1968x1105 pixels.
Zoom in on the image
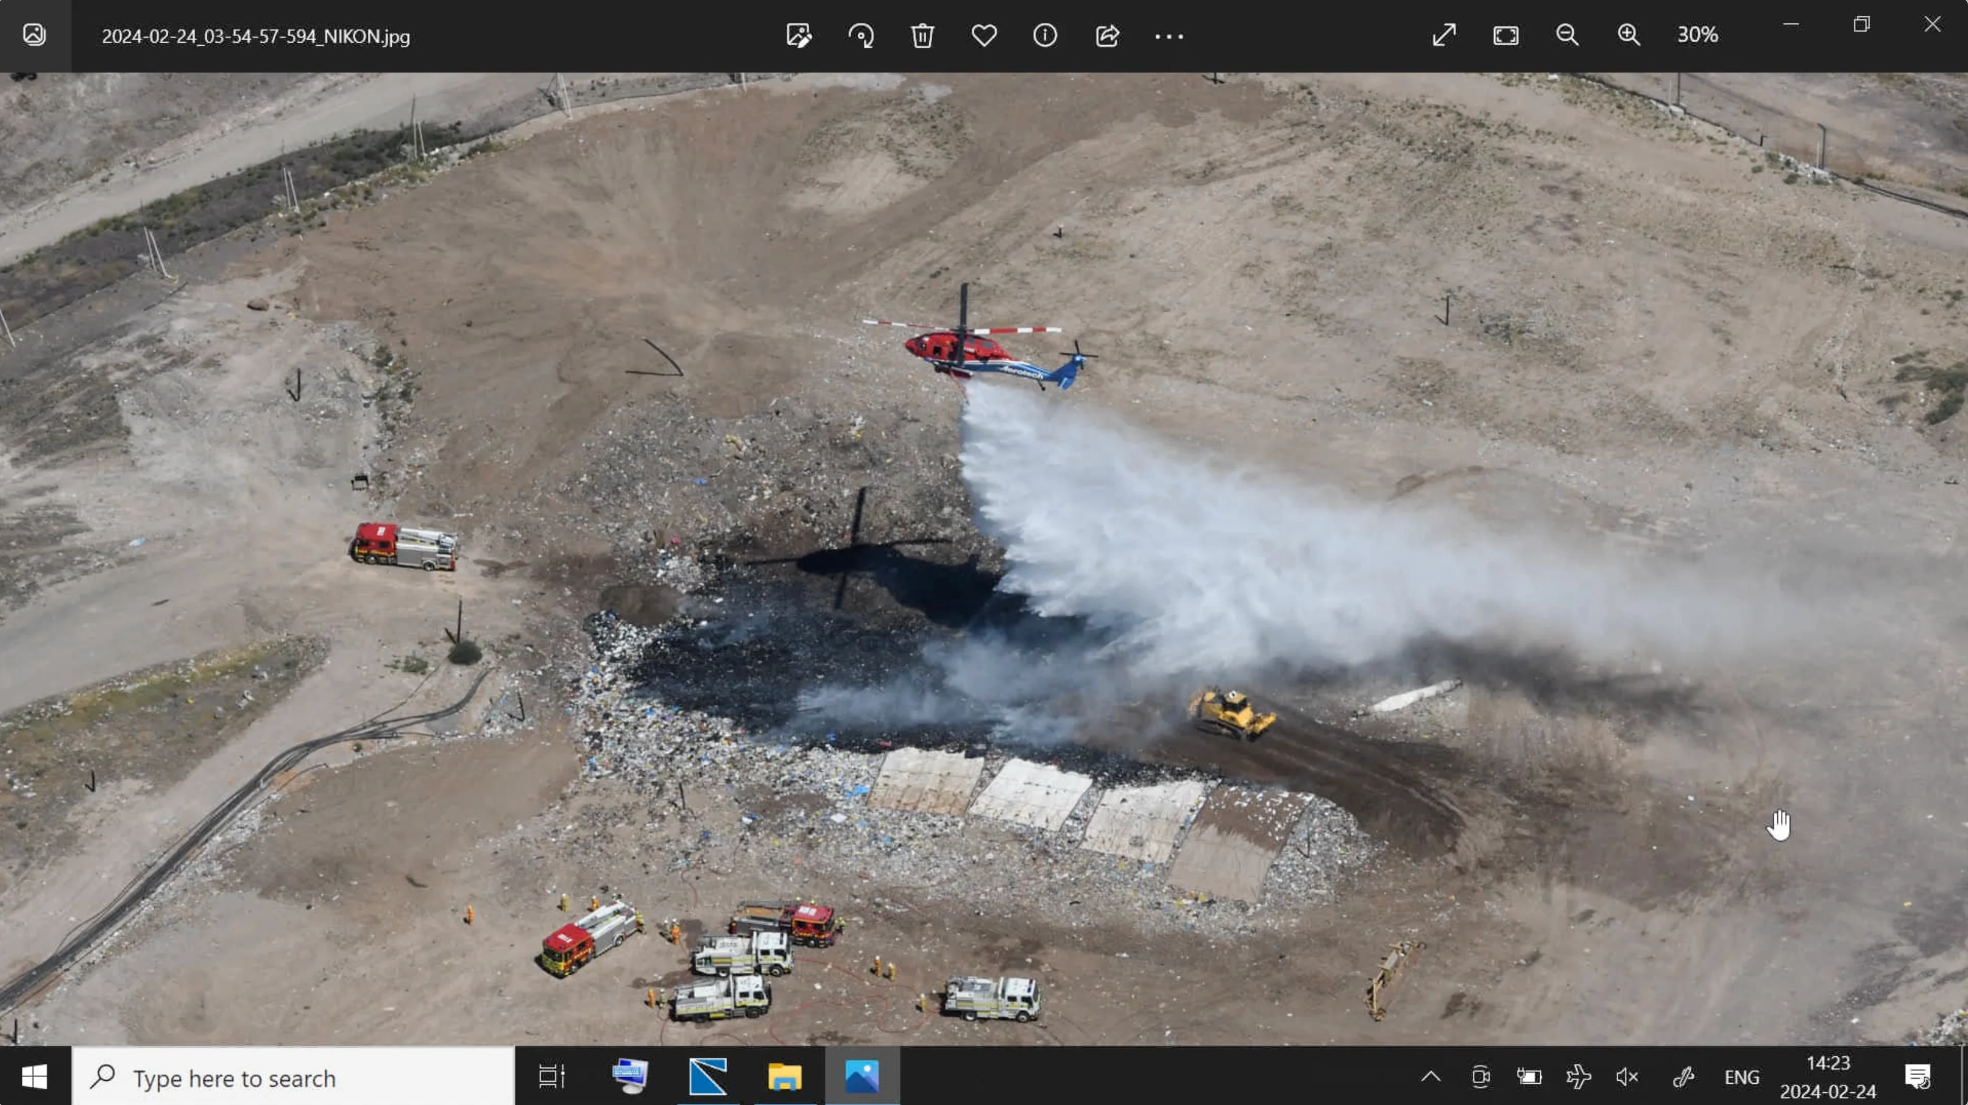(x=1628, y=35)
